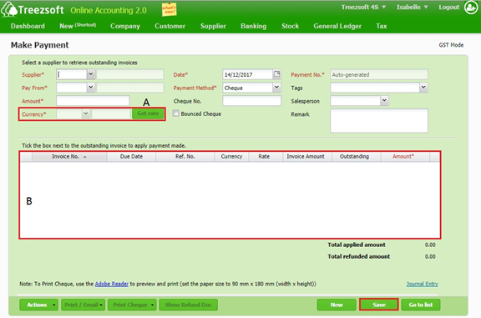Open the New (Shortcut) menu
Viewport: 481px width, 318px height.
pyautogui.click(x=78, y=26)
